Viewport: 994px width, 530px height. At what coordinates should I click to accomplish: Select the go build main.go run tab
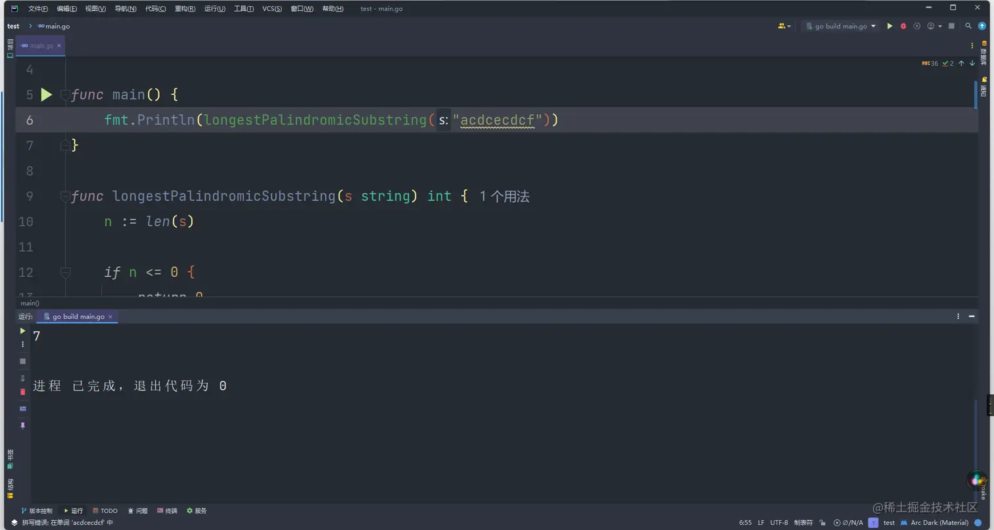[x=78, y=316]
